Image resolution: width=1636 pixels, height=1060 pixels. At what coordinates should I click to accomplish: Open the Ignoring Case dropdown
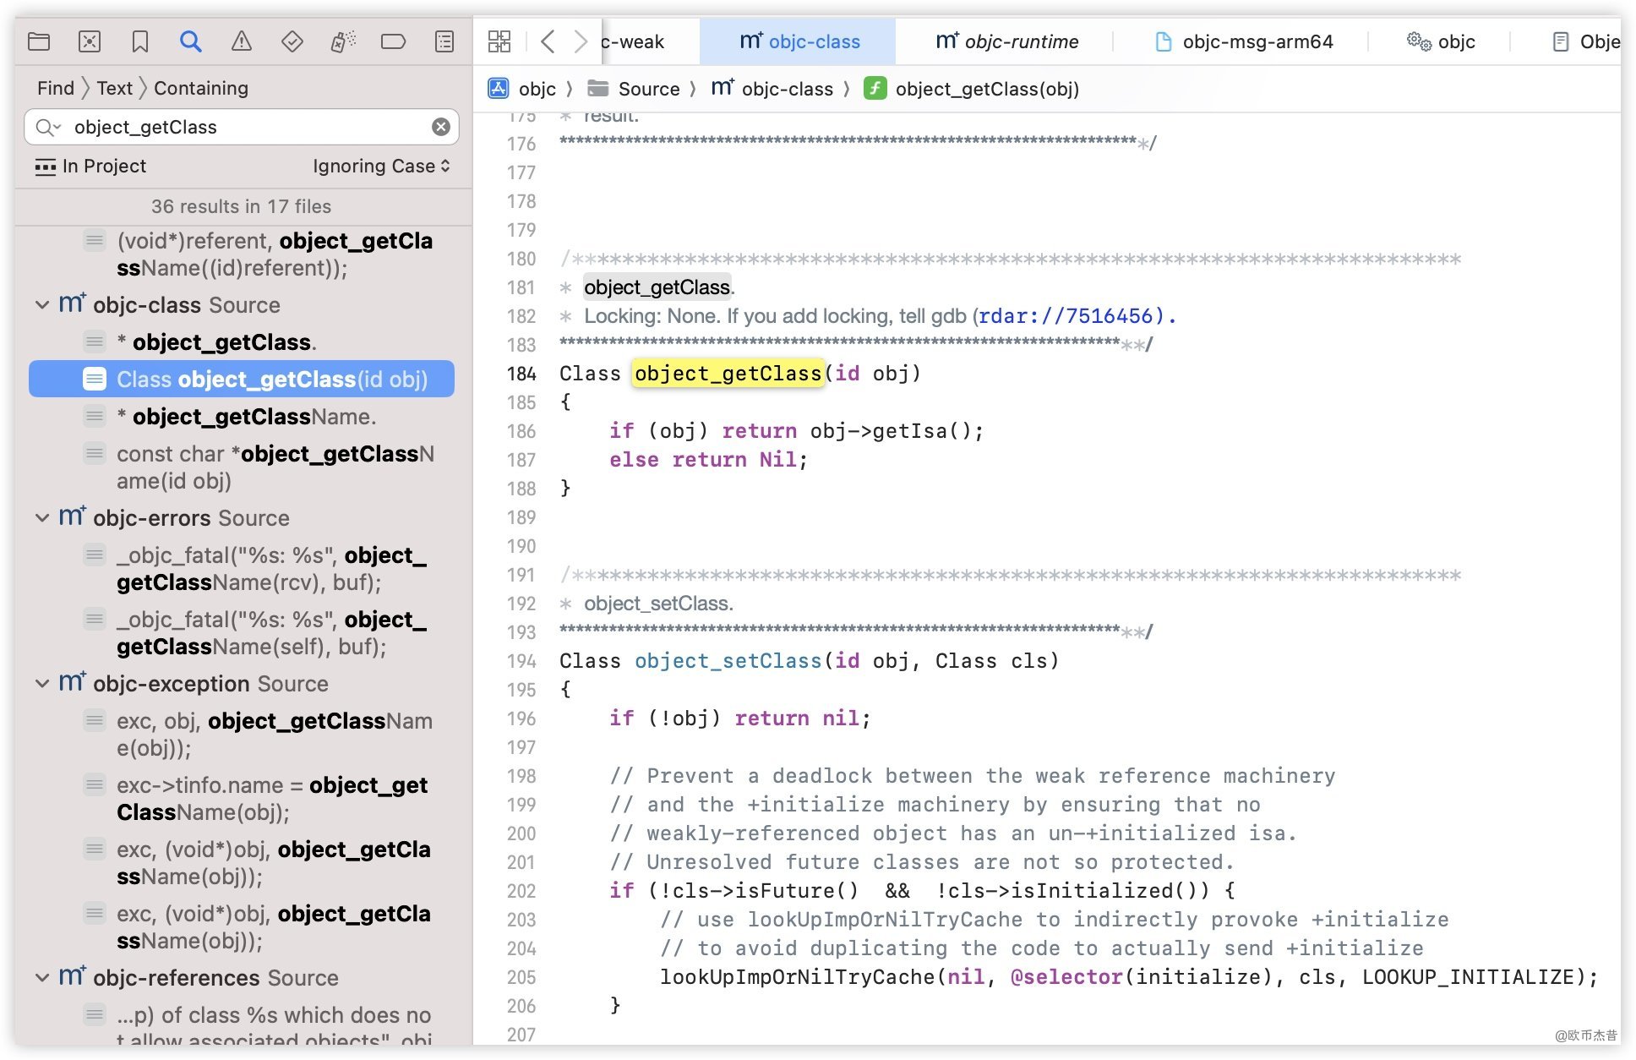[x=381, y=167]
